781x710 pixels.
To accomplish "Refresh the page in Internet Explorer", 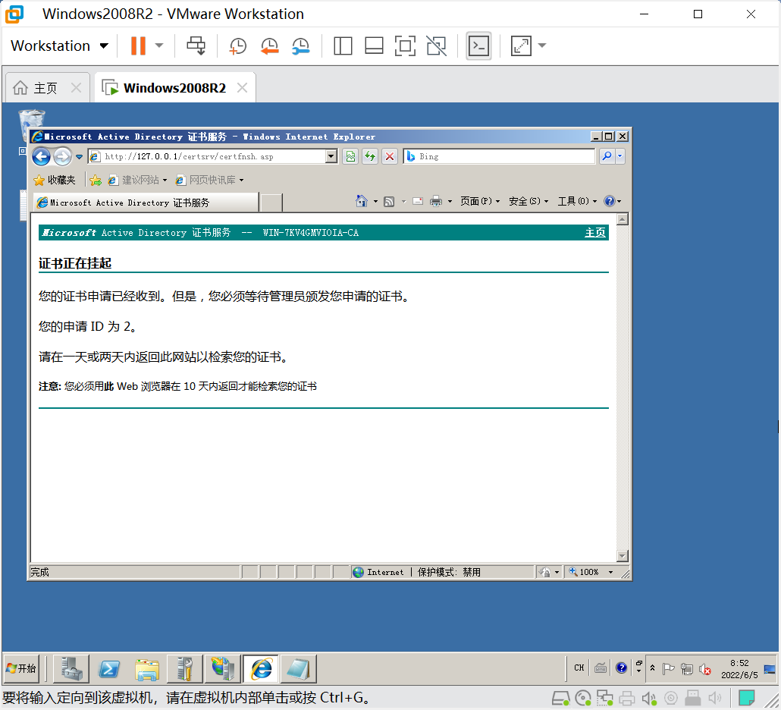I will click(x=370, y=156).
